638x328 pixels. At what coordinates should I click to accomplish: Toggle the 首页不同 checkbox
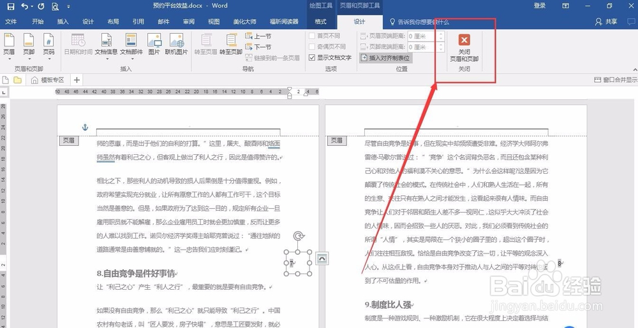[312, 36]
